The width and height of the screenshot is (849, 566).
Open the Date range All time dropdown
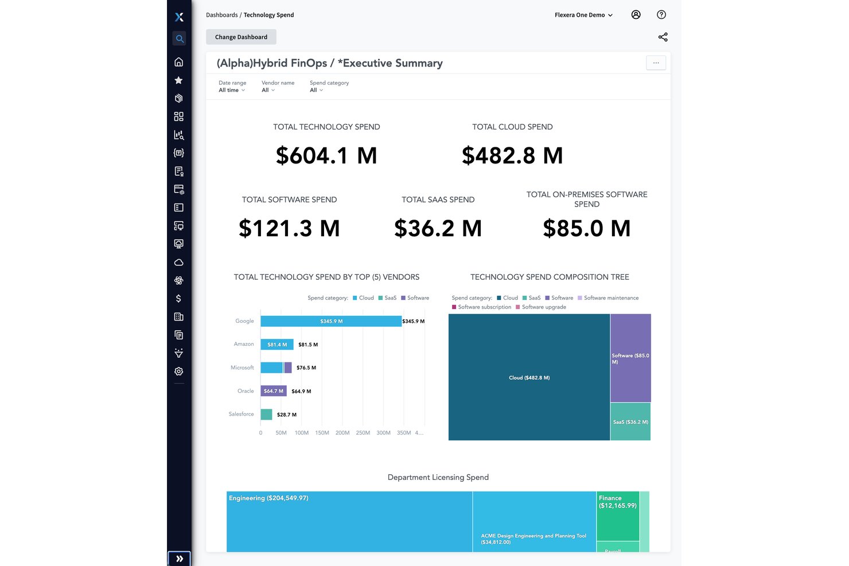click(x=232, y=90)
